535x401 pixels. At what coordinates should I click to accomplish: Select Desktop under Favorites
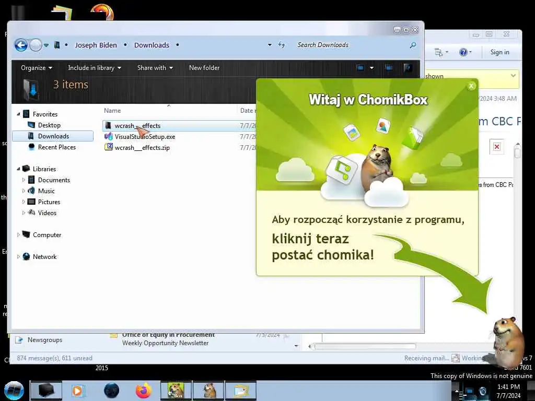[49, 125]
